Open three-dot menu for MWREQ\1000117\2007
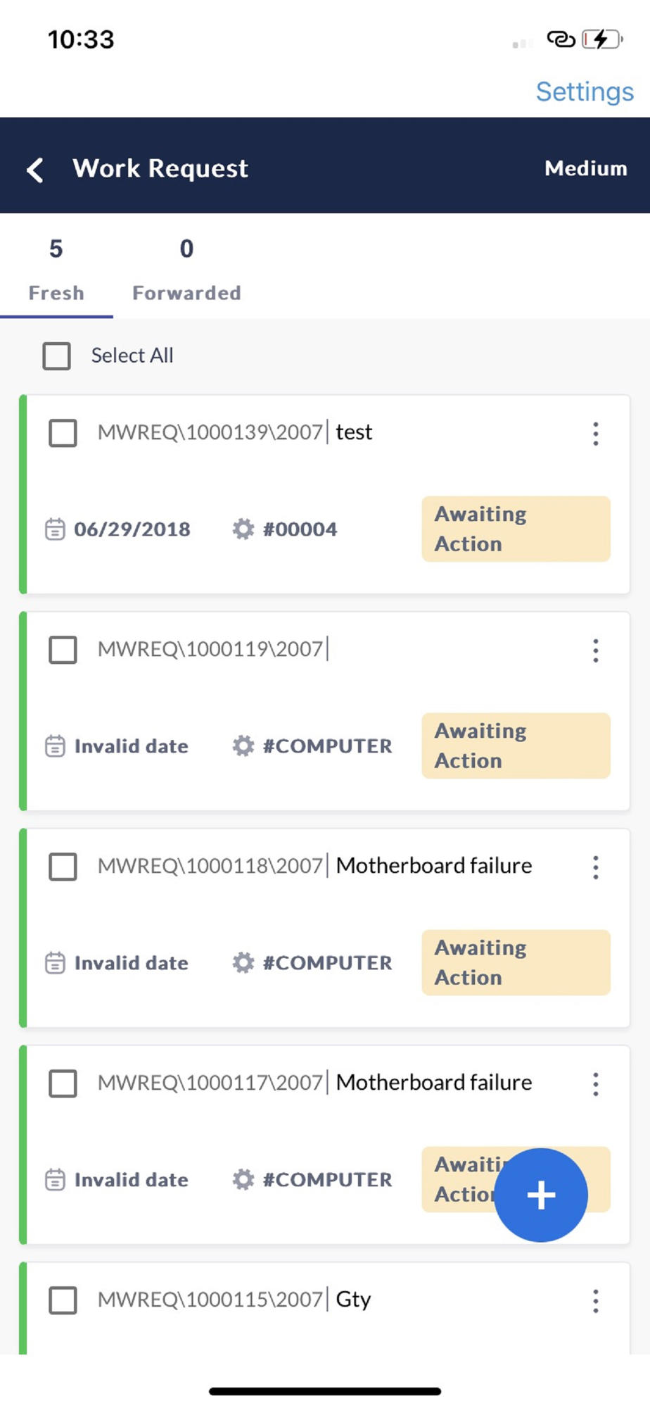This screenshot has height=1408, width=650. [x=595, y=1084]
